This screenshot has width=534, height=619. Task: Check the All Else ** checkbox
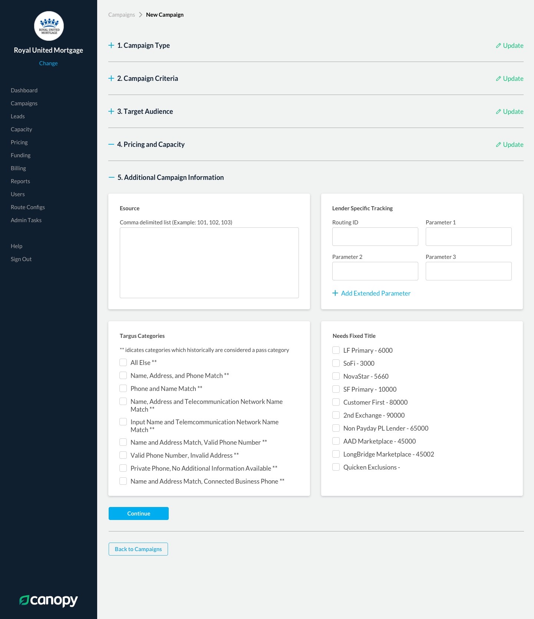coord(123,362)
